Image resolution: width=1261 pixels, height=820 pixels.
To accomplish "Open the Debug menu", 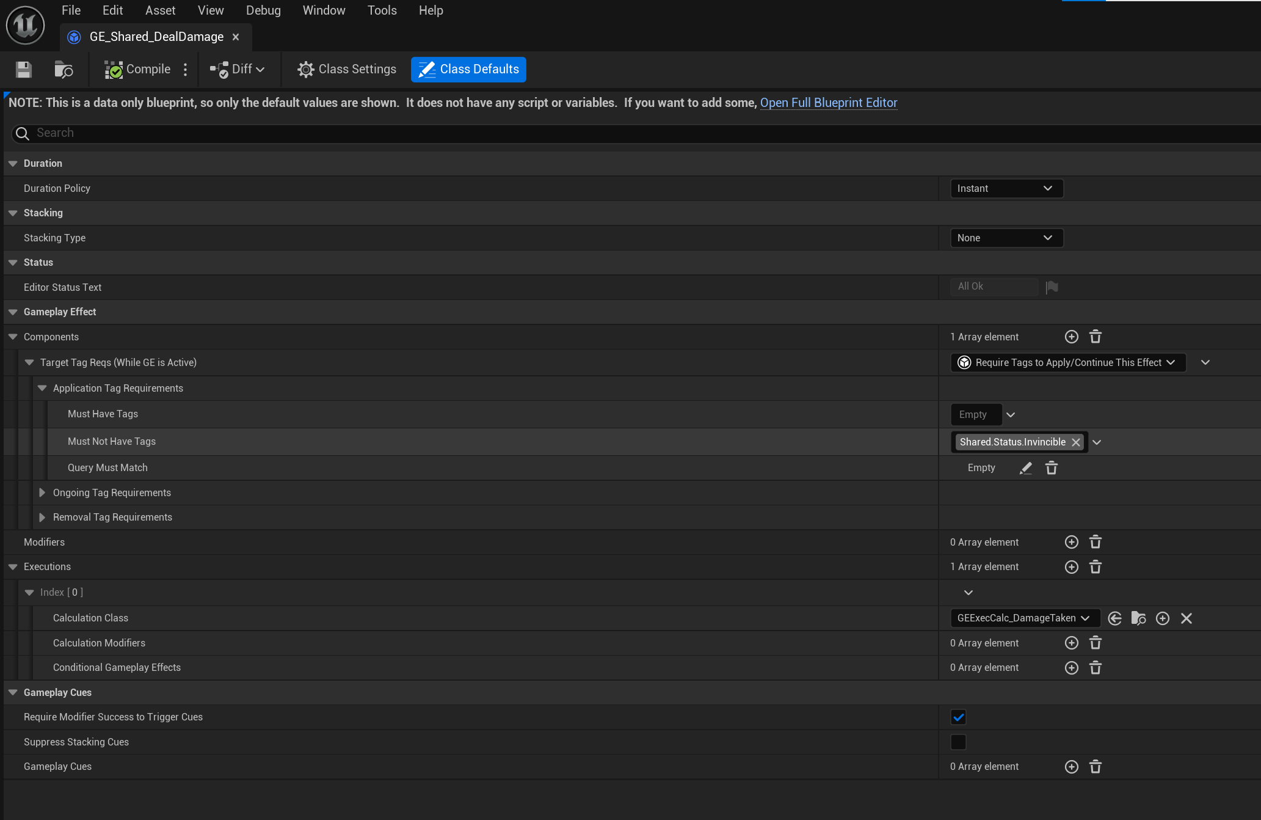I will (263, 10).
